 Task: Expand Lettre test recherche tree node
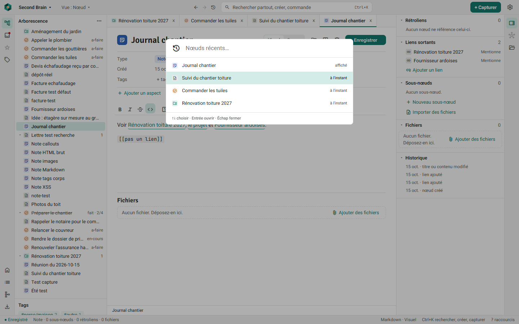[20, 135]
